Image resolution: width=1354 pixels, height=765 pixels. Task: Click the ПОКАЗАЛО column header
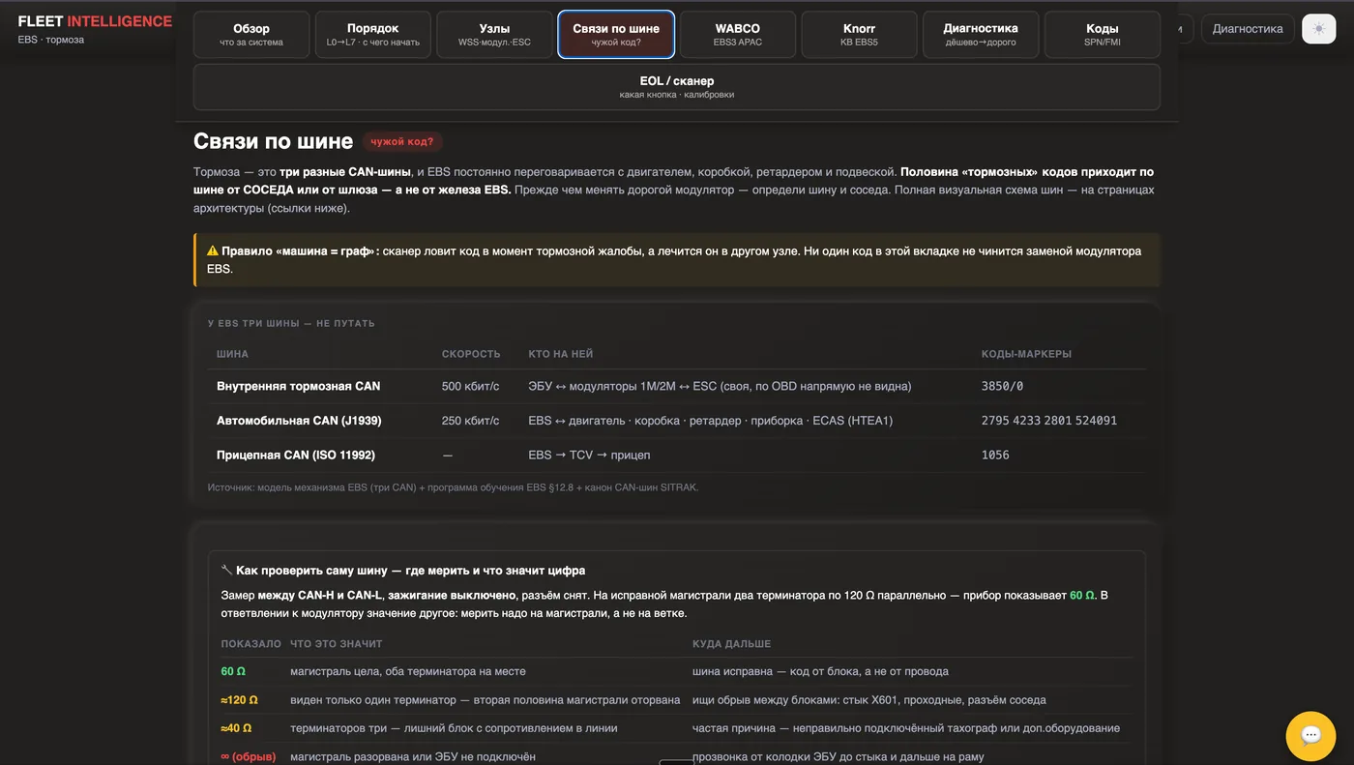point(250,644)
